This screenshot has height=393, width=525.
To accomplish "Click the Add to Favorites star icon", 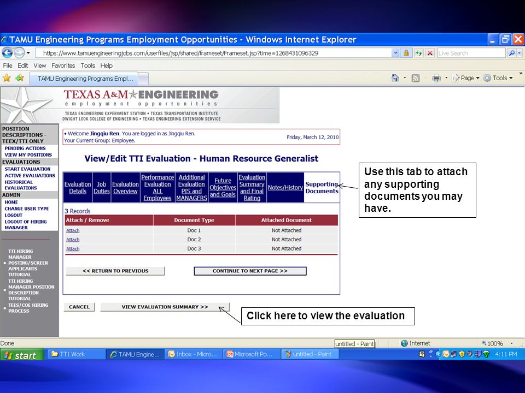I will point(20,78).
